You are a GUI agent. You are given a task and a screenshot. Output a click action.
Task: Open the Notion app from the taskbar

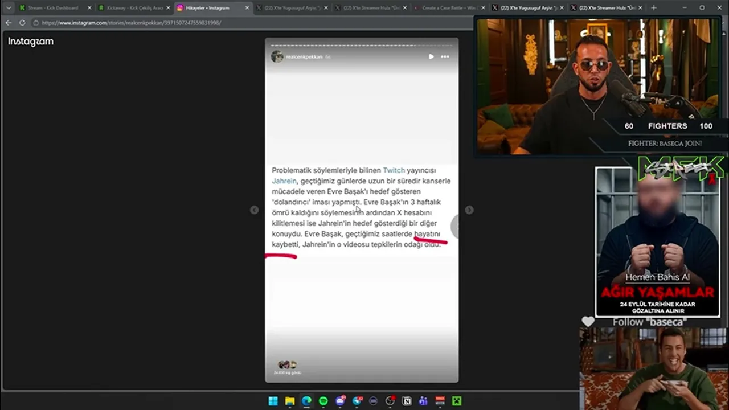coord(407,401)
